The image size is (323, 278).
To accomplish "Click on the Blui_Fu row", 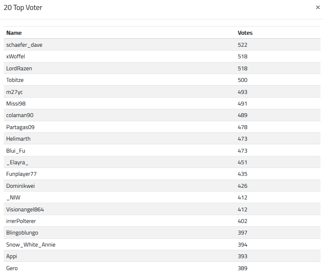I will pos(16,151).
